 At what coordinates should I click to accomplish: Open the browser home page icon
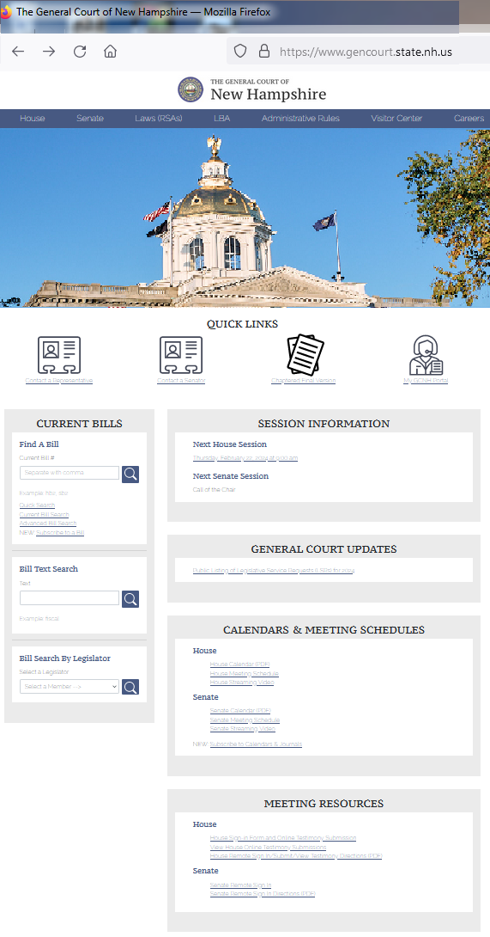[110, 52]
